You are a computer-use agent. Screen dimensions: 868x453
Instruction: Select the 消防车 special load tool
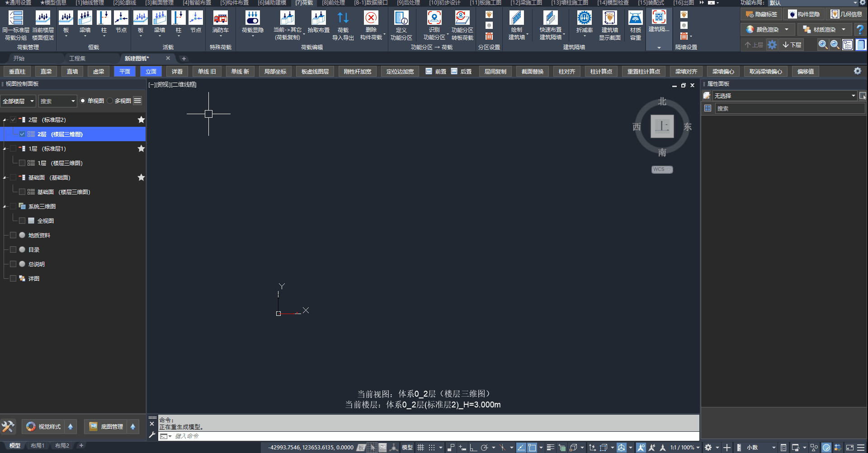click(x=220, y=23)
